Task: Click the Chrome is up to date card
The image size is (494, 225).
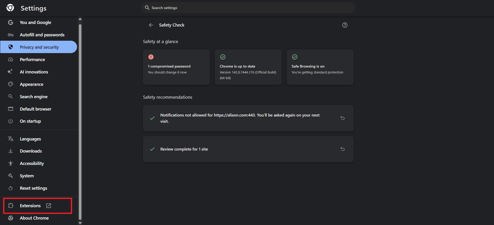Action: coord(248,67)
